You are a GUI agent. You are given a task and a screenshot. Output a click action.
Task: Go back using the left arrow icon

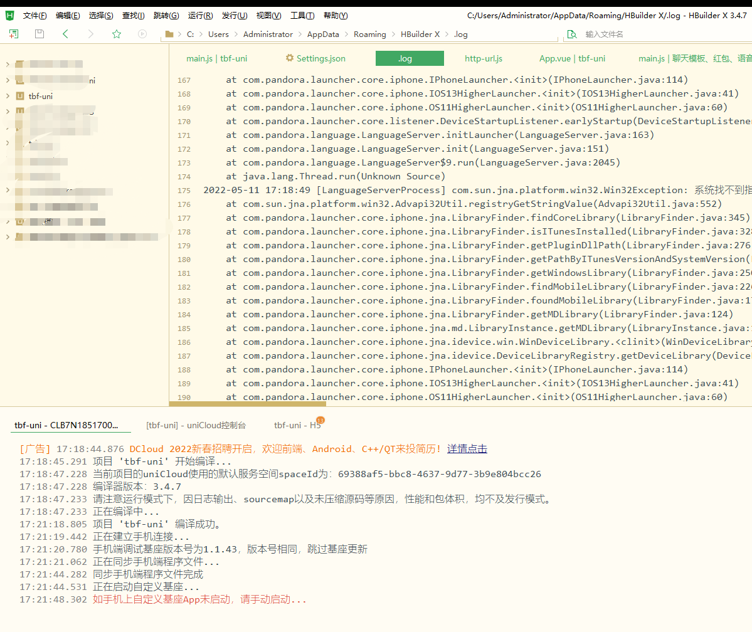(x=65, y=34)
